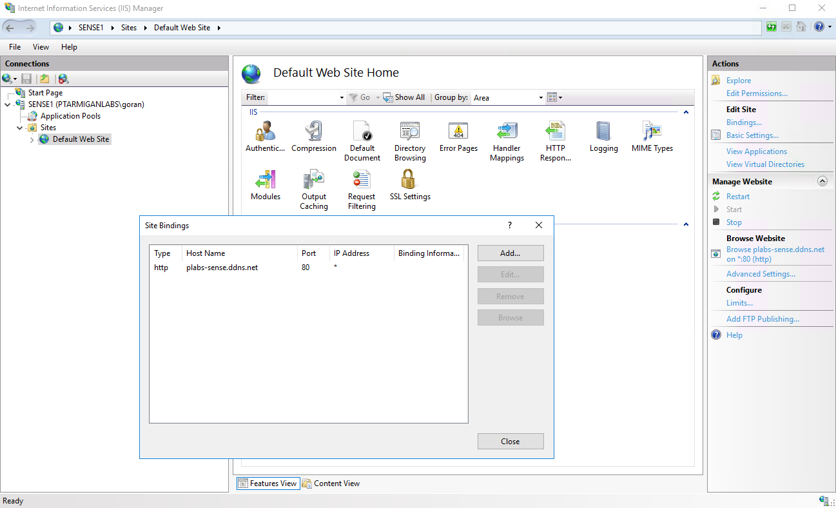The width and height of the screenshot is (836, 508).
Task: Click the Explore folder icon in Actions
Action: point(716,81)
